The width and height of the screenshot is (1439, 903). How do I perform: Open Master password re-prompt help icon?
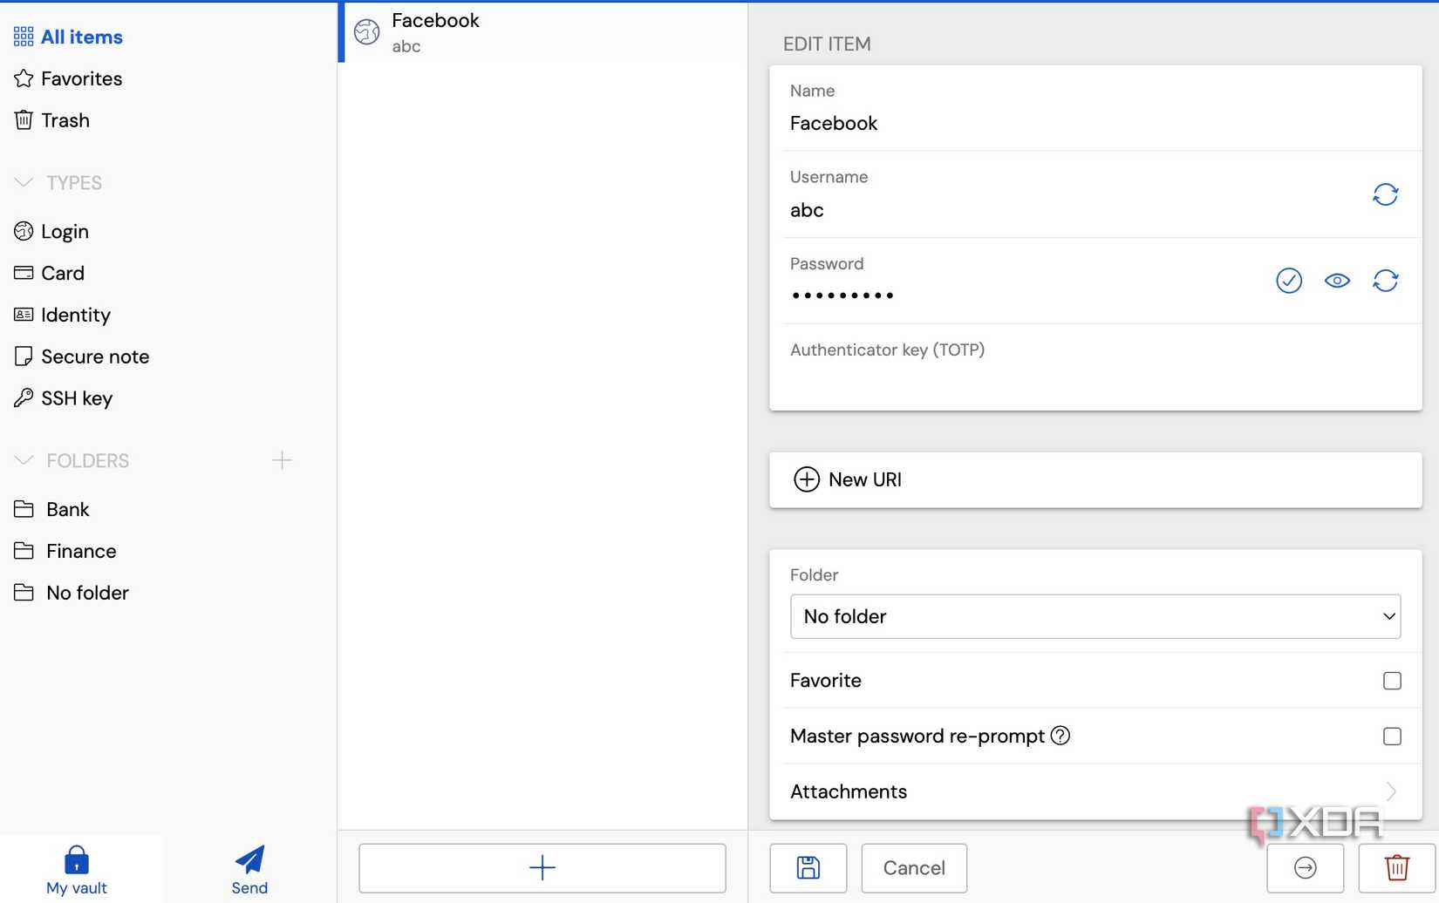click(1060, 736)
